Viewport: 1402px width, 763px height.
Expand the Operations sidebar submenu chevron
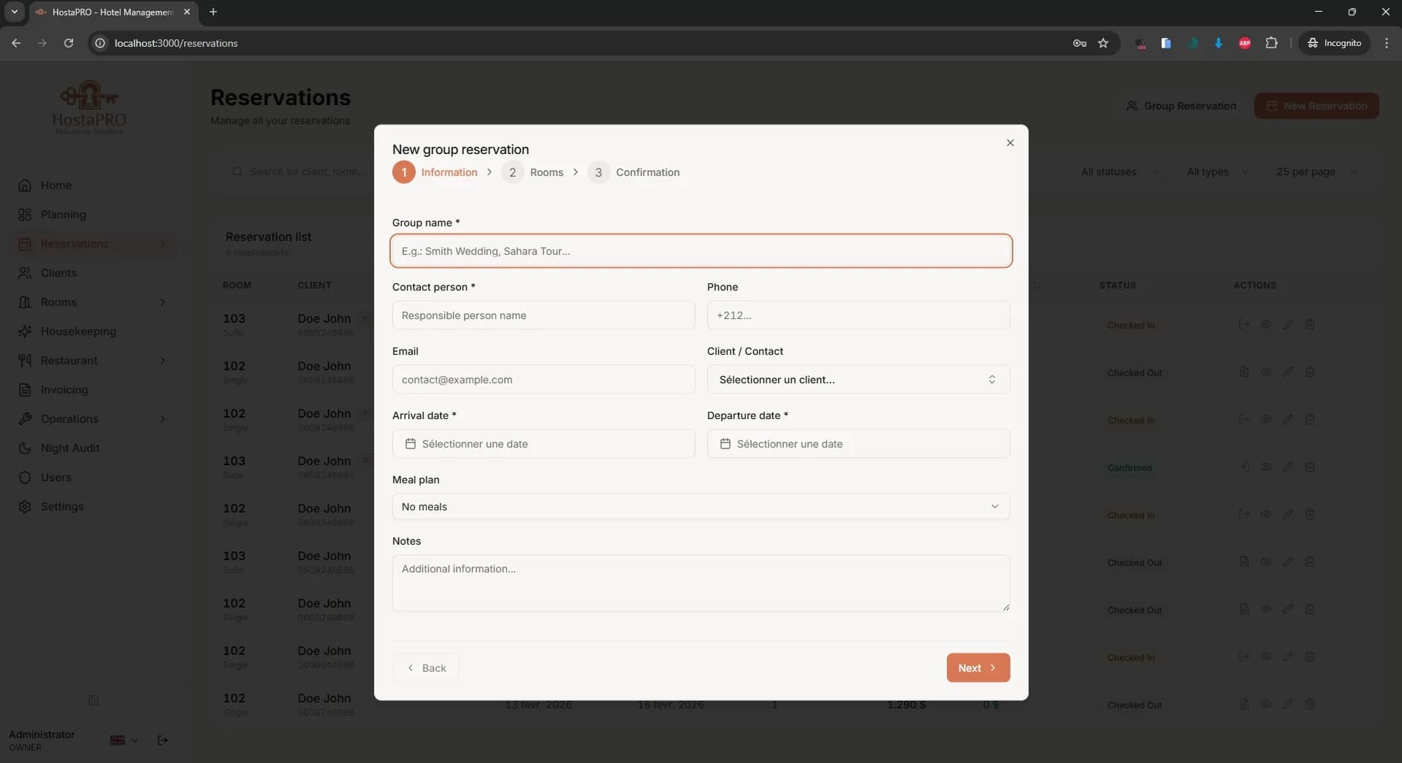(163, 419)
